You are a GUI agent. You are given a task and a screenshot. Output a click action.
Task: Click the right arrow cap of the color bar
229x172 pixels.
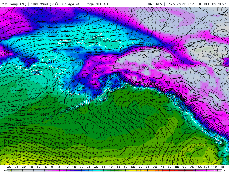(x=223, y=171)
